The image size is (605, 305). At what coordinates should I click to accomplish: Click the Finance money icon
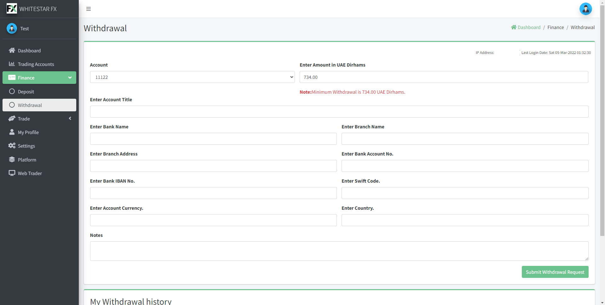coord(12,78)
